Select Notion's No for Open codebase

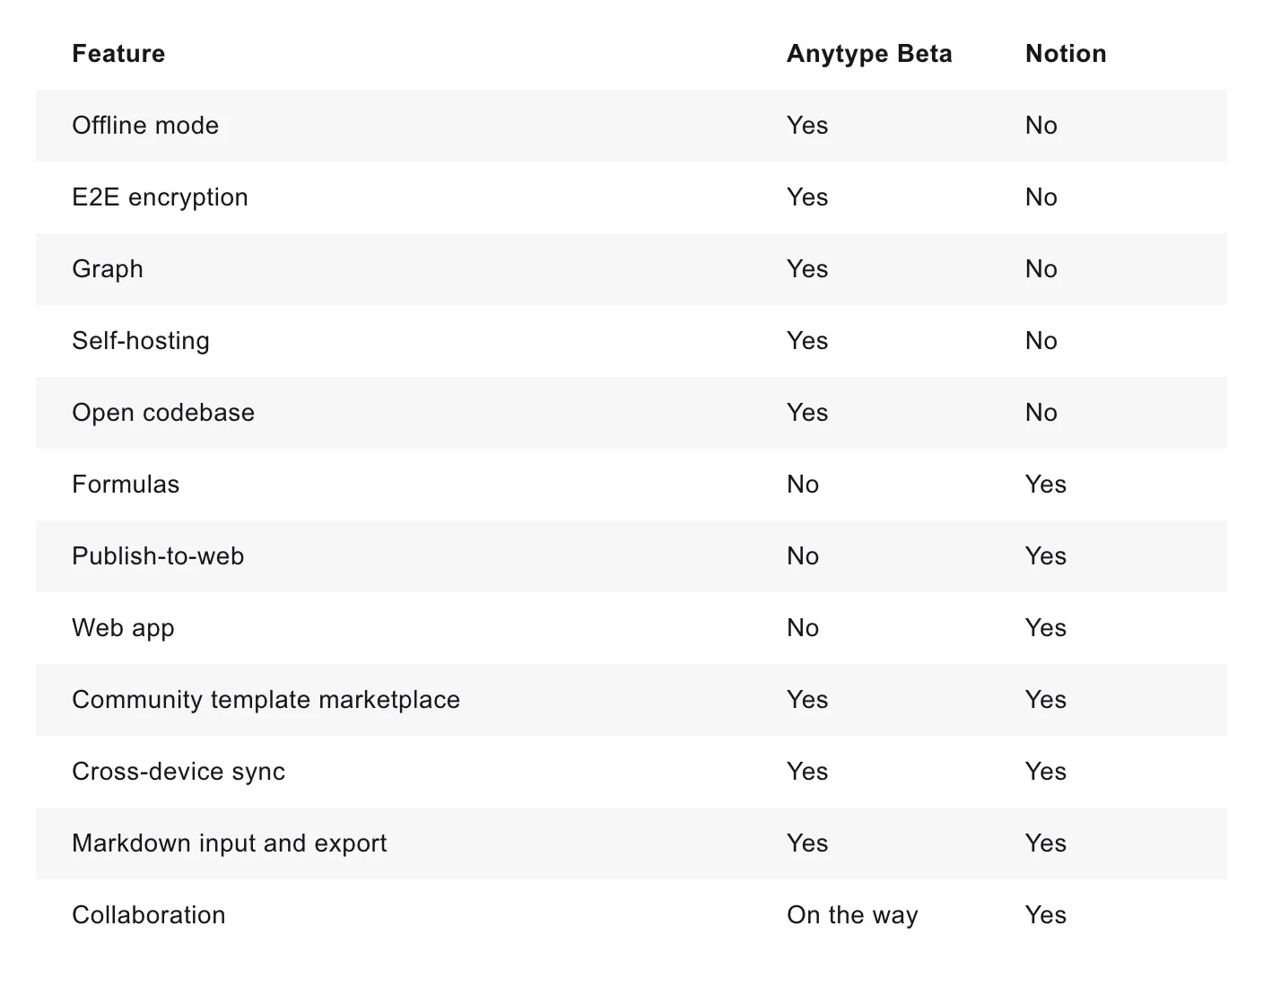tap(1041, 413)
